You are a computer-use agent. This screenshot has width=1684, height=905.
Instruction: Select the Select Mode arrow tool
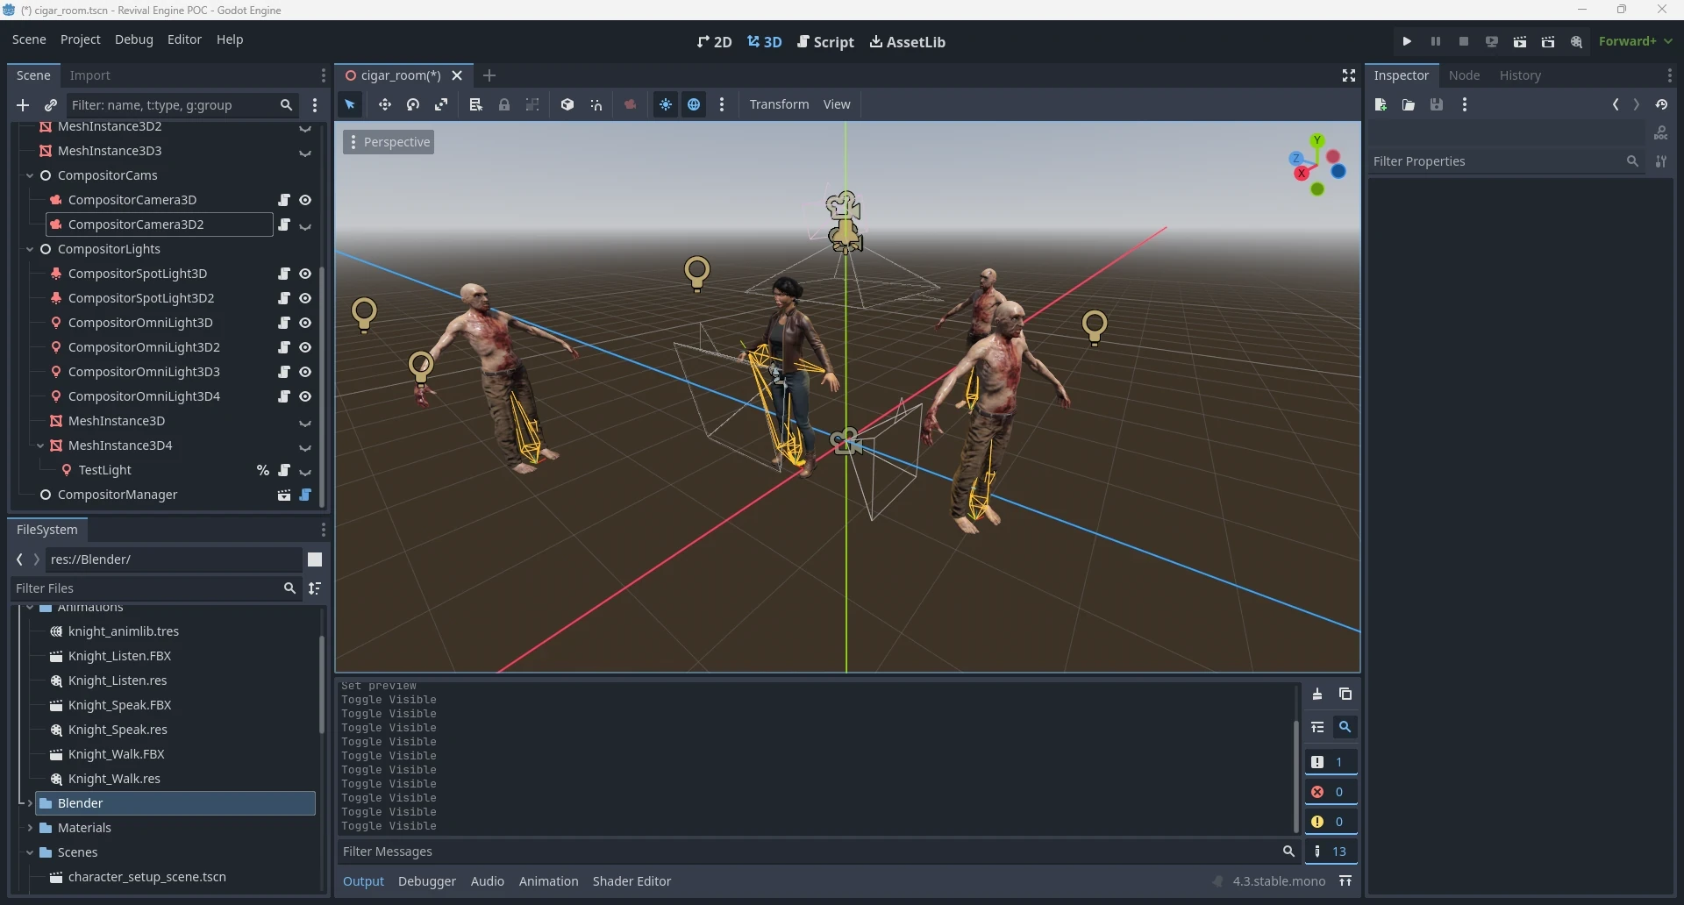[x=350, y=104]
